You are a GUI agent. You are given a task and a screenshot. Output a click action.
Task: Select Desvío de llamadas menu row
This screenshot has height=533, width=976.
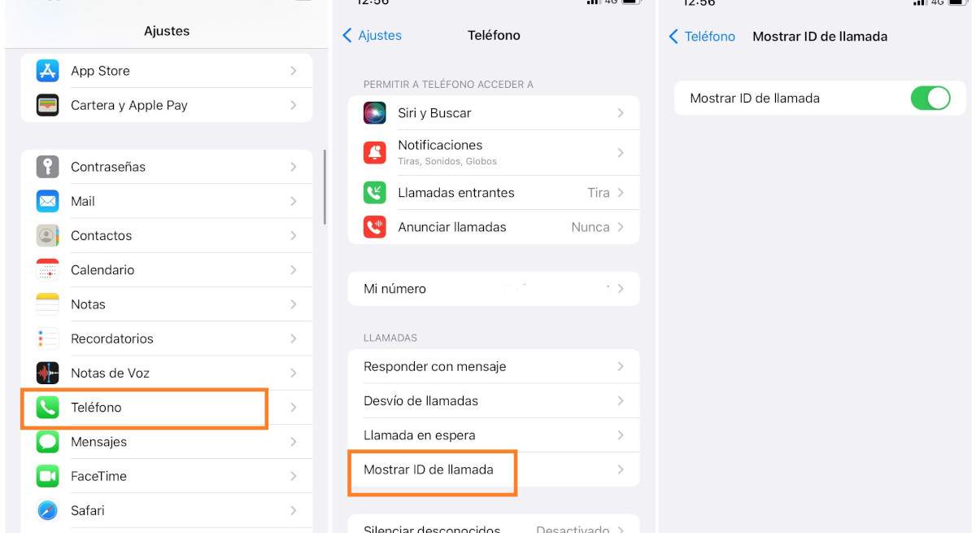tap(494, 401)
